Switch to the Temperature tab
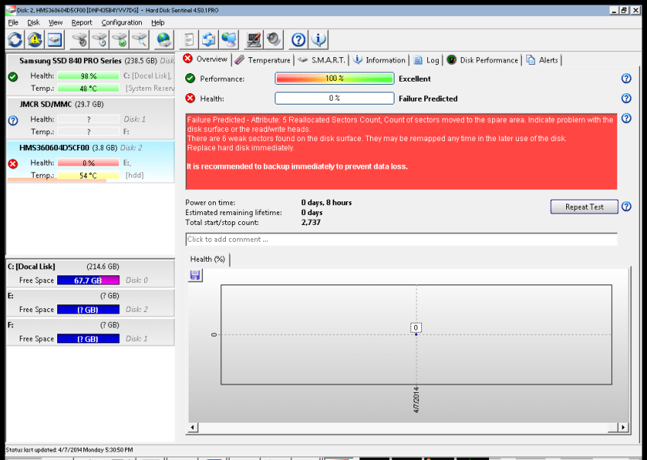 point(262,60)
